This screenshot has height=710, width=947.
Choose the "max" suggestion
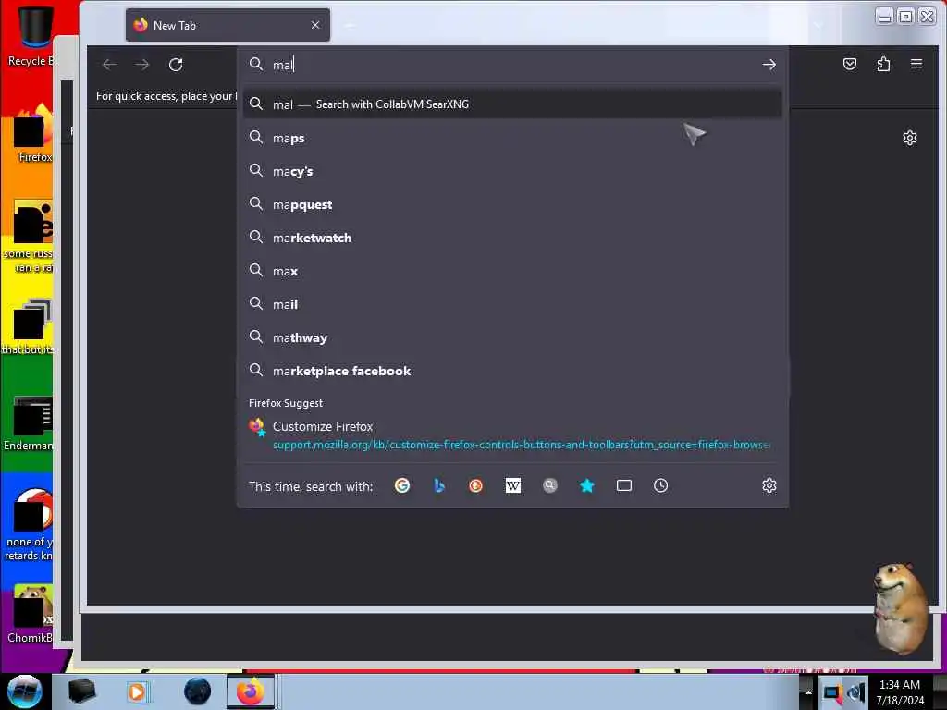[512, 271]
